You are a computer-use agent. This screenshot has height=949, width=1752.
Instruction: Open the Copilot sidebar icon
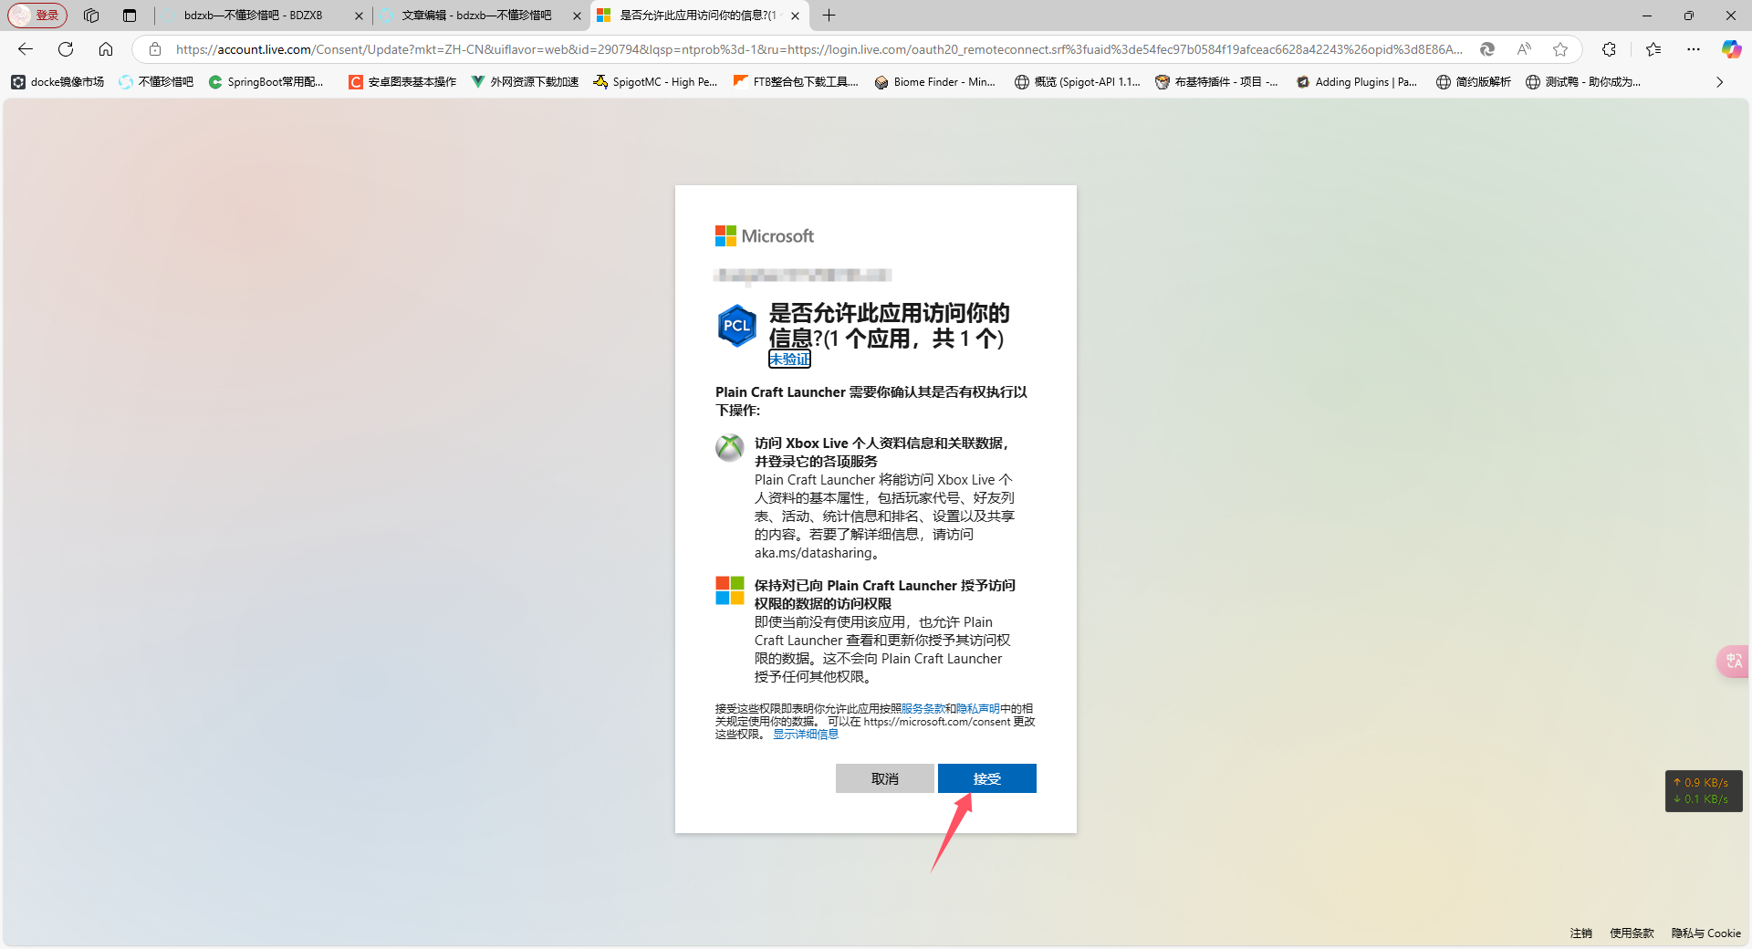pyautogui.click(x=1730, y=49)
